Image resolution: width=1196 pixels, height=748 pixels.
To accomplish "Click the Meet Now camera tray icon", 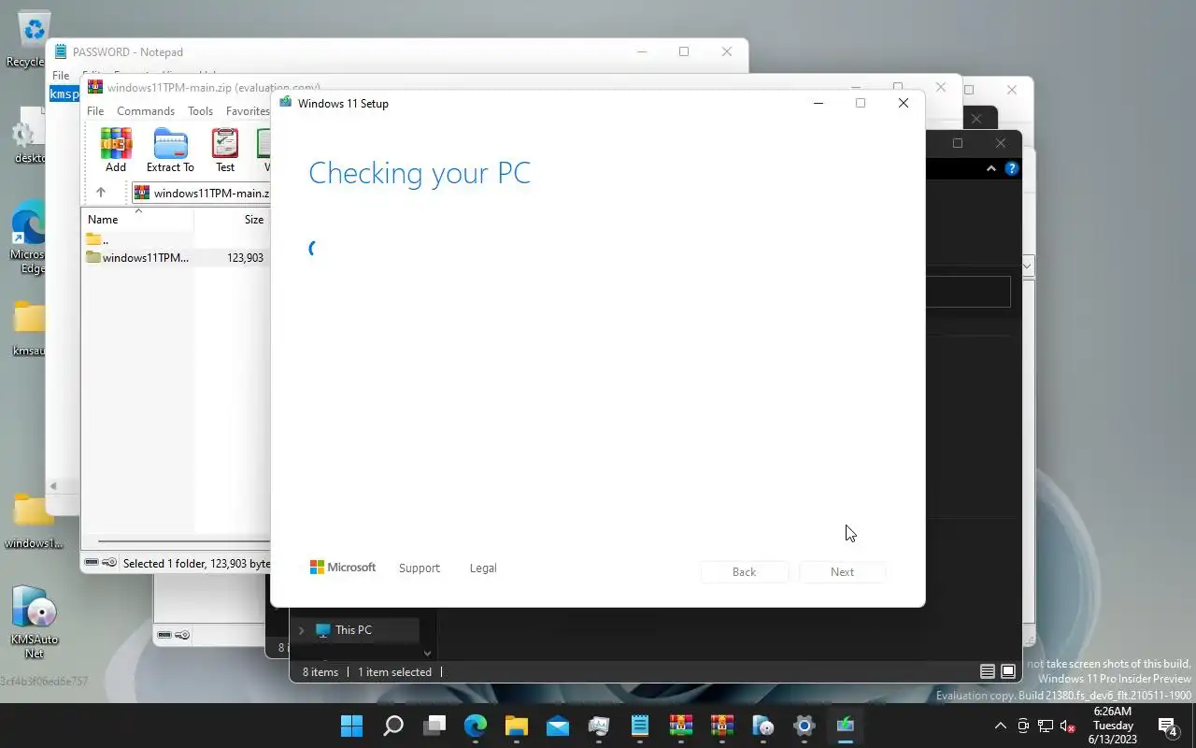I will coord(1023,726).
